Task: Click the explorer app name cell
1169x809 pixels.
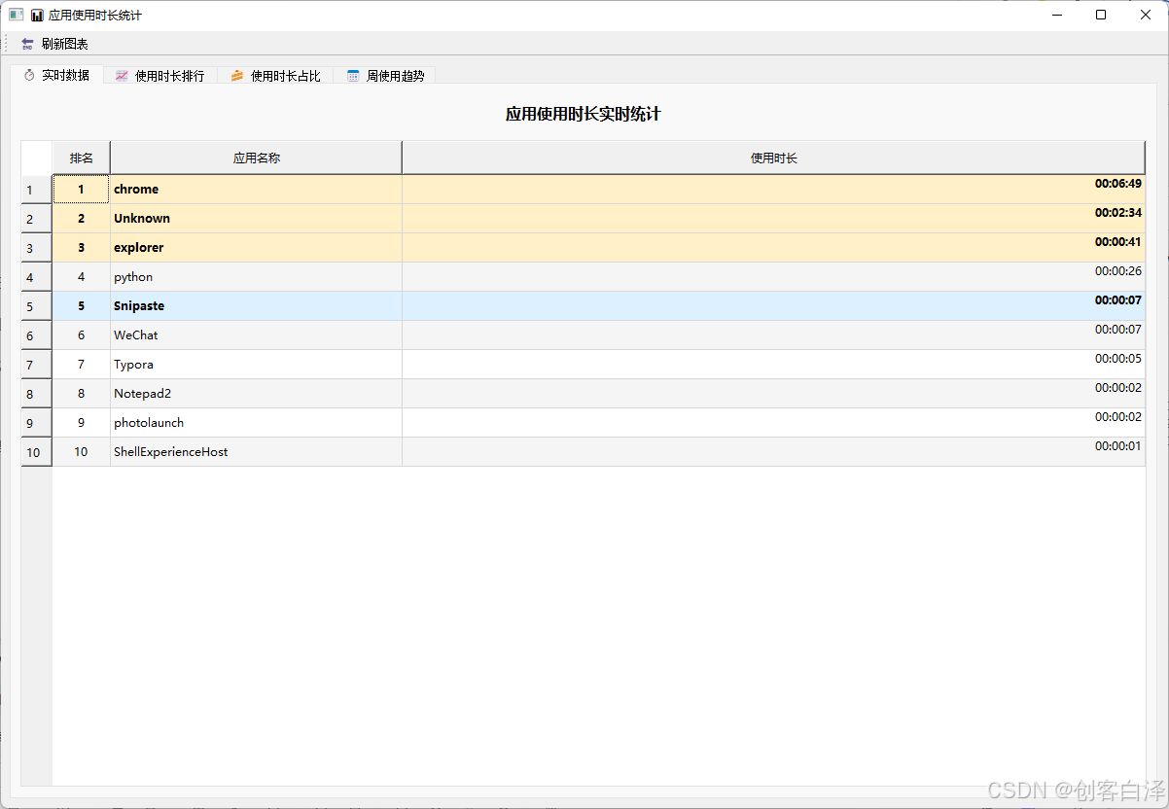Action: pyautogui.click(x=257, y=248)
